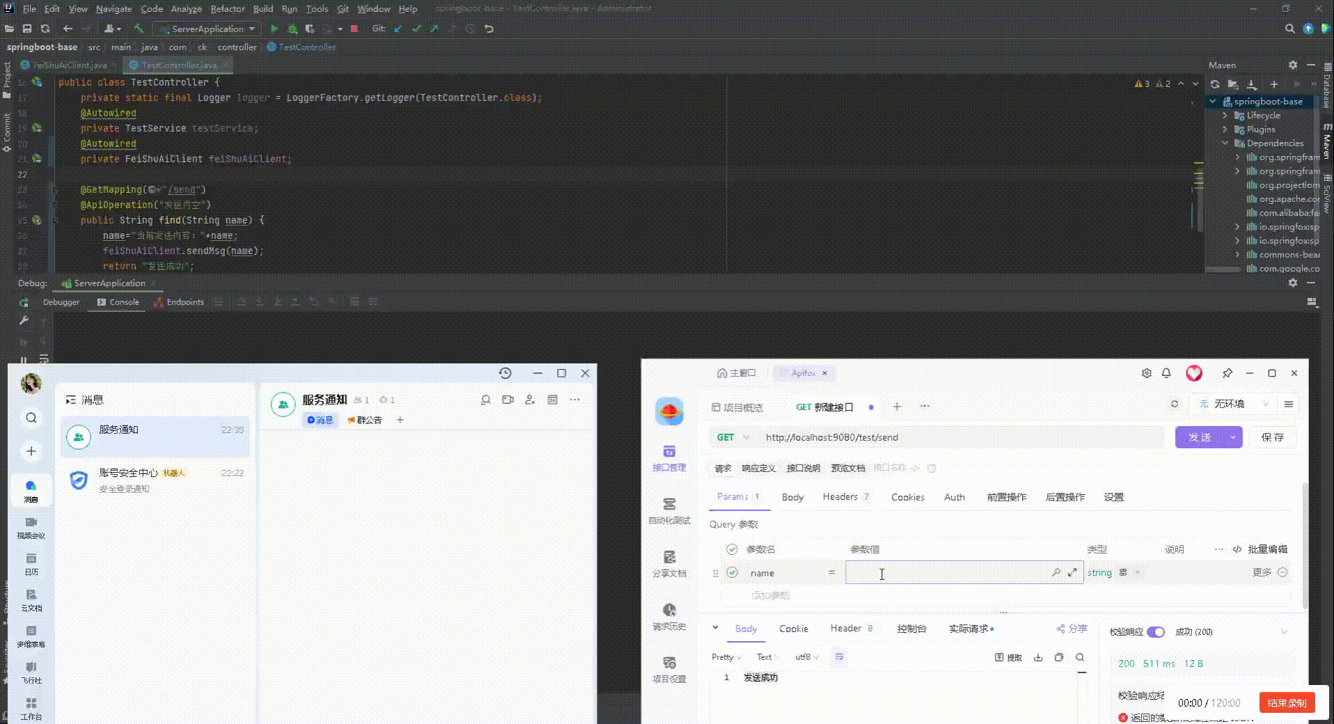Click the green Run button in IntelliJ toolbar
1334x724 pixels.
[274, 29]
